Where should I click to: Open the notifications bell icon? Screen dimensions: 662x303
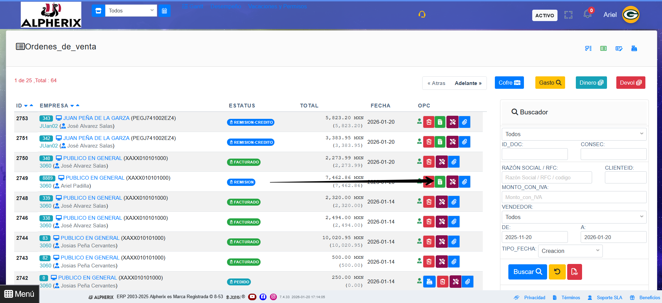click(587, 15)
